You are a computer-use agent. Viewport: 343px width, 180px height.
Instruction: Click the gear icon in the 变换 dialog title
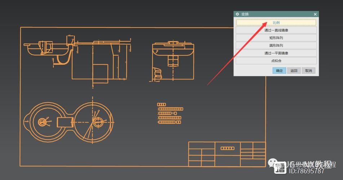pos(237,14)
